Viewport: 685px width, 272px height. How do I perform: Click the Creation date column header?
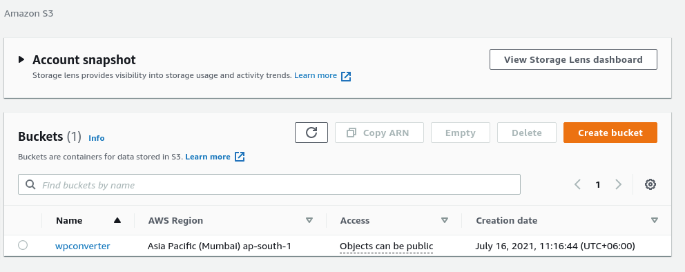click(507, 220)
